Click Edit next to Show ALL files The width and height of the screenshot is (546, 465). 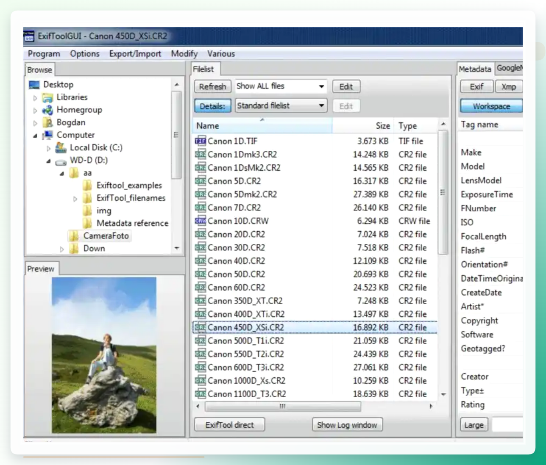coord(346,86)
